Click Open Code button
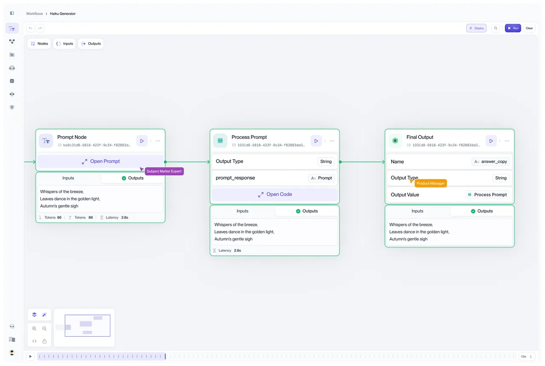The image size is (545, 366). coord(275,194)
